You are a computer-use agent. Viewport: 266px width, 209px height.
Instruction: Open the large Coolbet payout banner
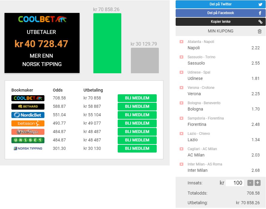click(x=42, y=43)
